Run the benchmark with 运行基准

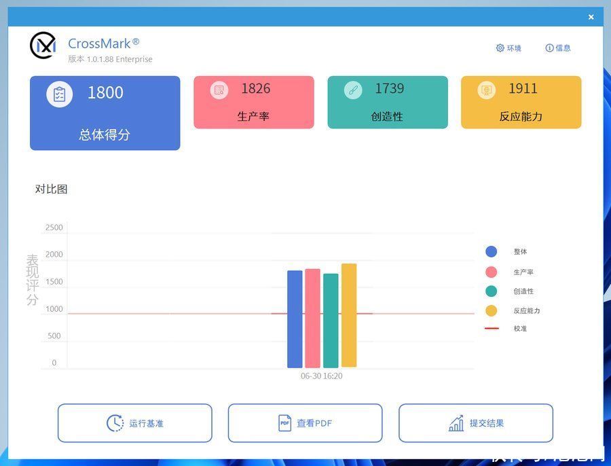(135, 423)
